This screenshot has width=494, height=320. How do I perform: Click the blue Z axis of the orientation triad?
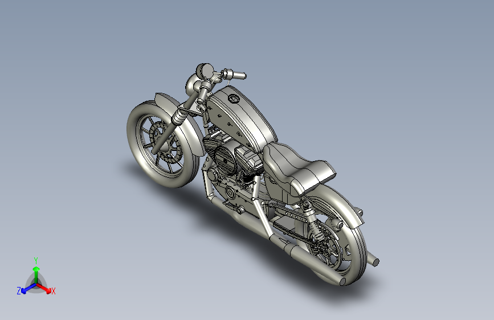[28, 288]
